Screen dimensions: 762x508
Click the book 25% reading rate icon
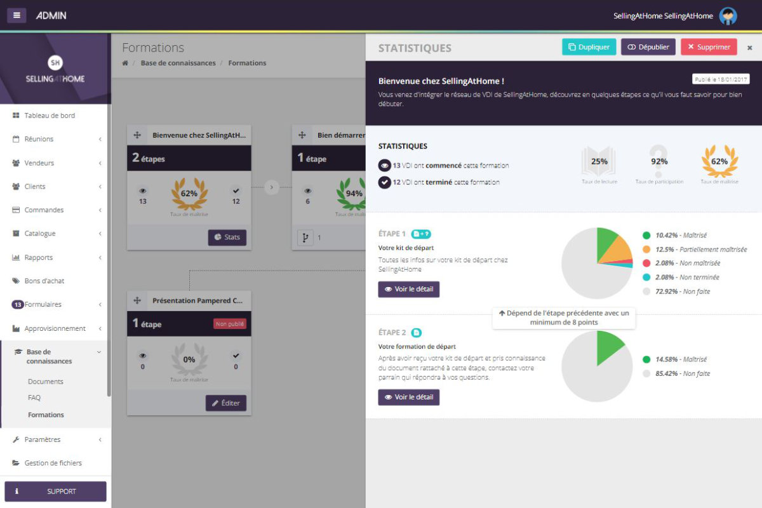[x=599, y=162]
